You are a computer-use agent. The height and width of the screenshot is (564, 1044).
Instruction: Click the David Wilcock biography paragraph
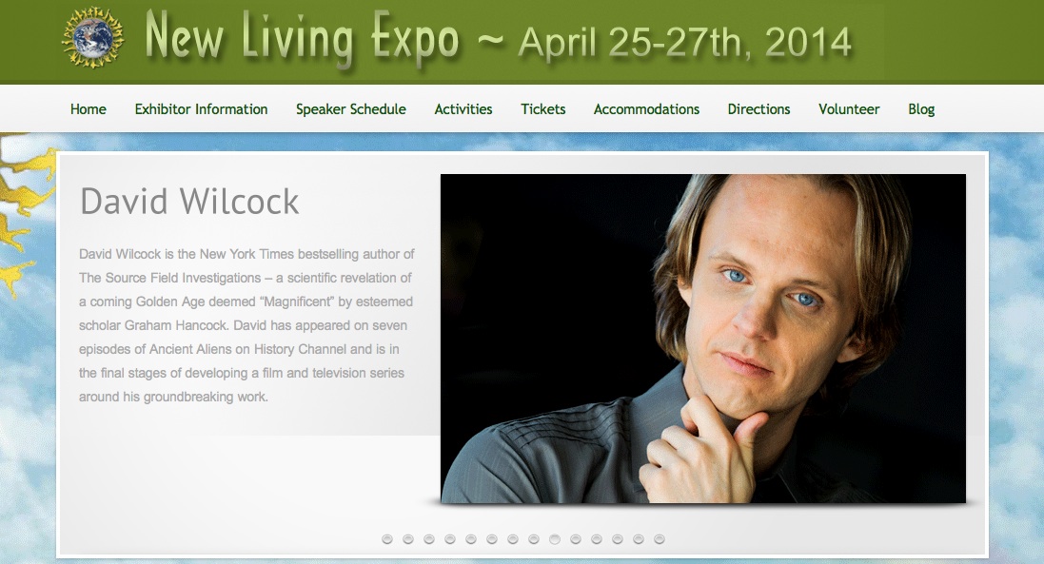tap(246, 325)
